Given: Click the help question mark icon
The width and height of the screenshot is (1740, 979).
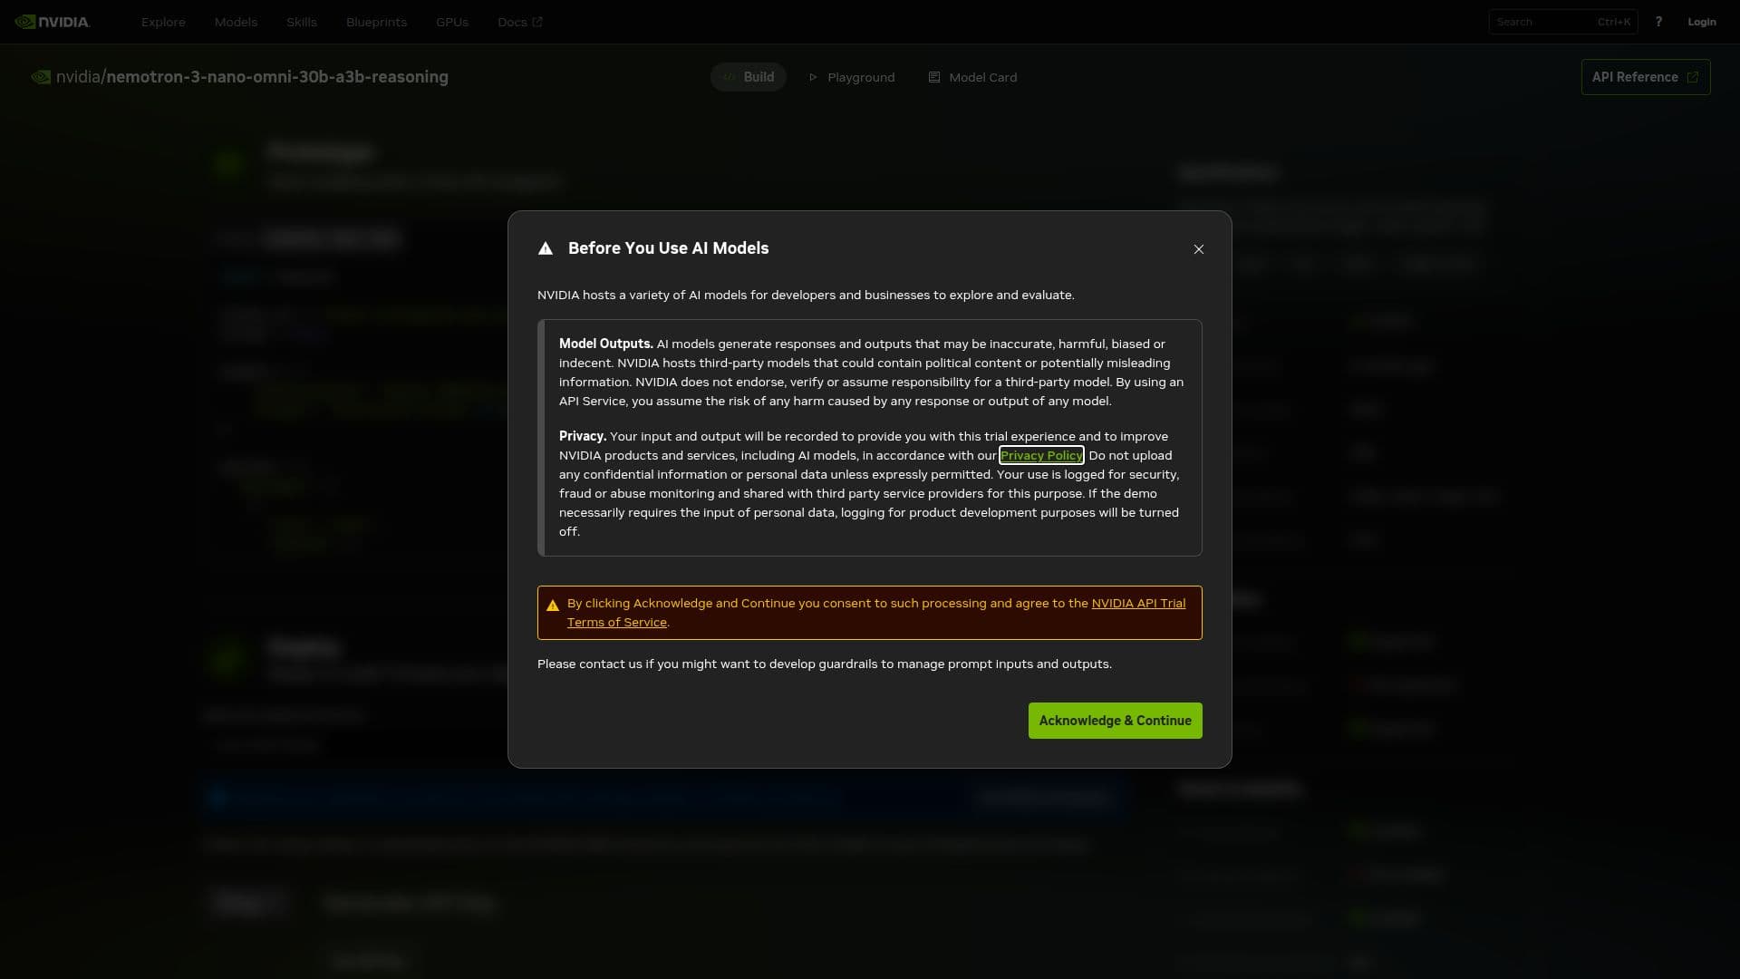Looking at the screenshot, I should pyautogui.click(x=1658, y=22).
